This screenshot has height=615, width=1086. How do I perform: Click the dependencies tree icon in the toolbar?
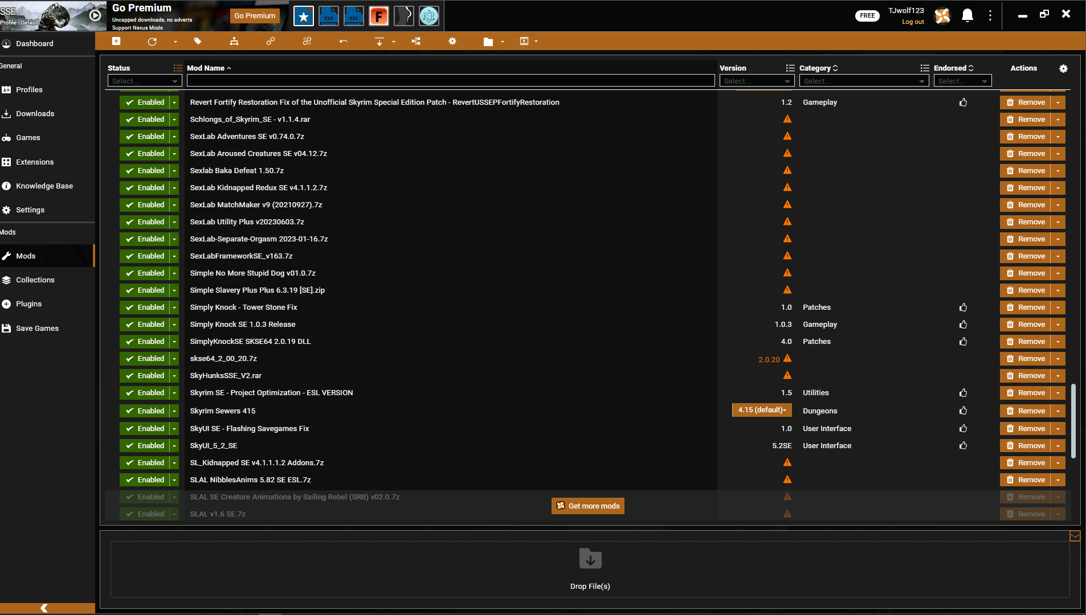click(416, 41)
